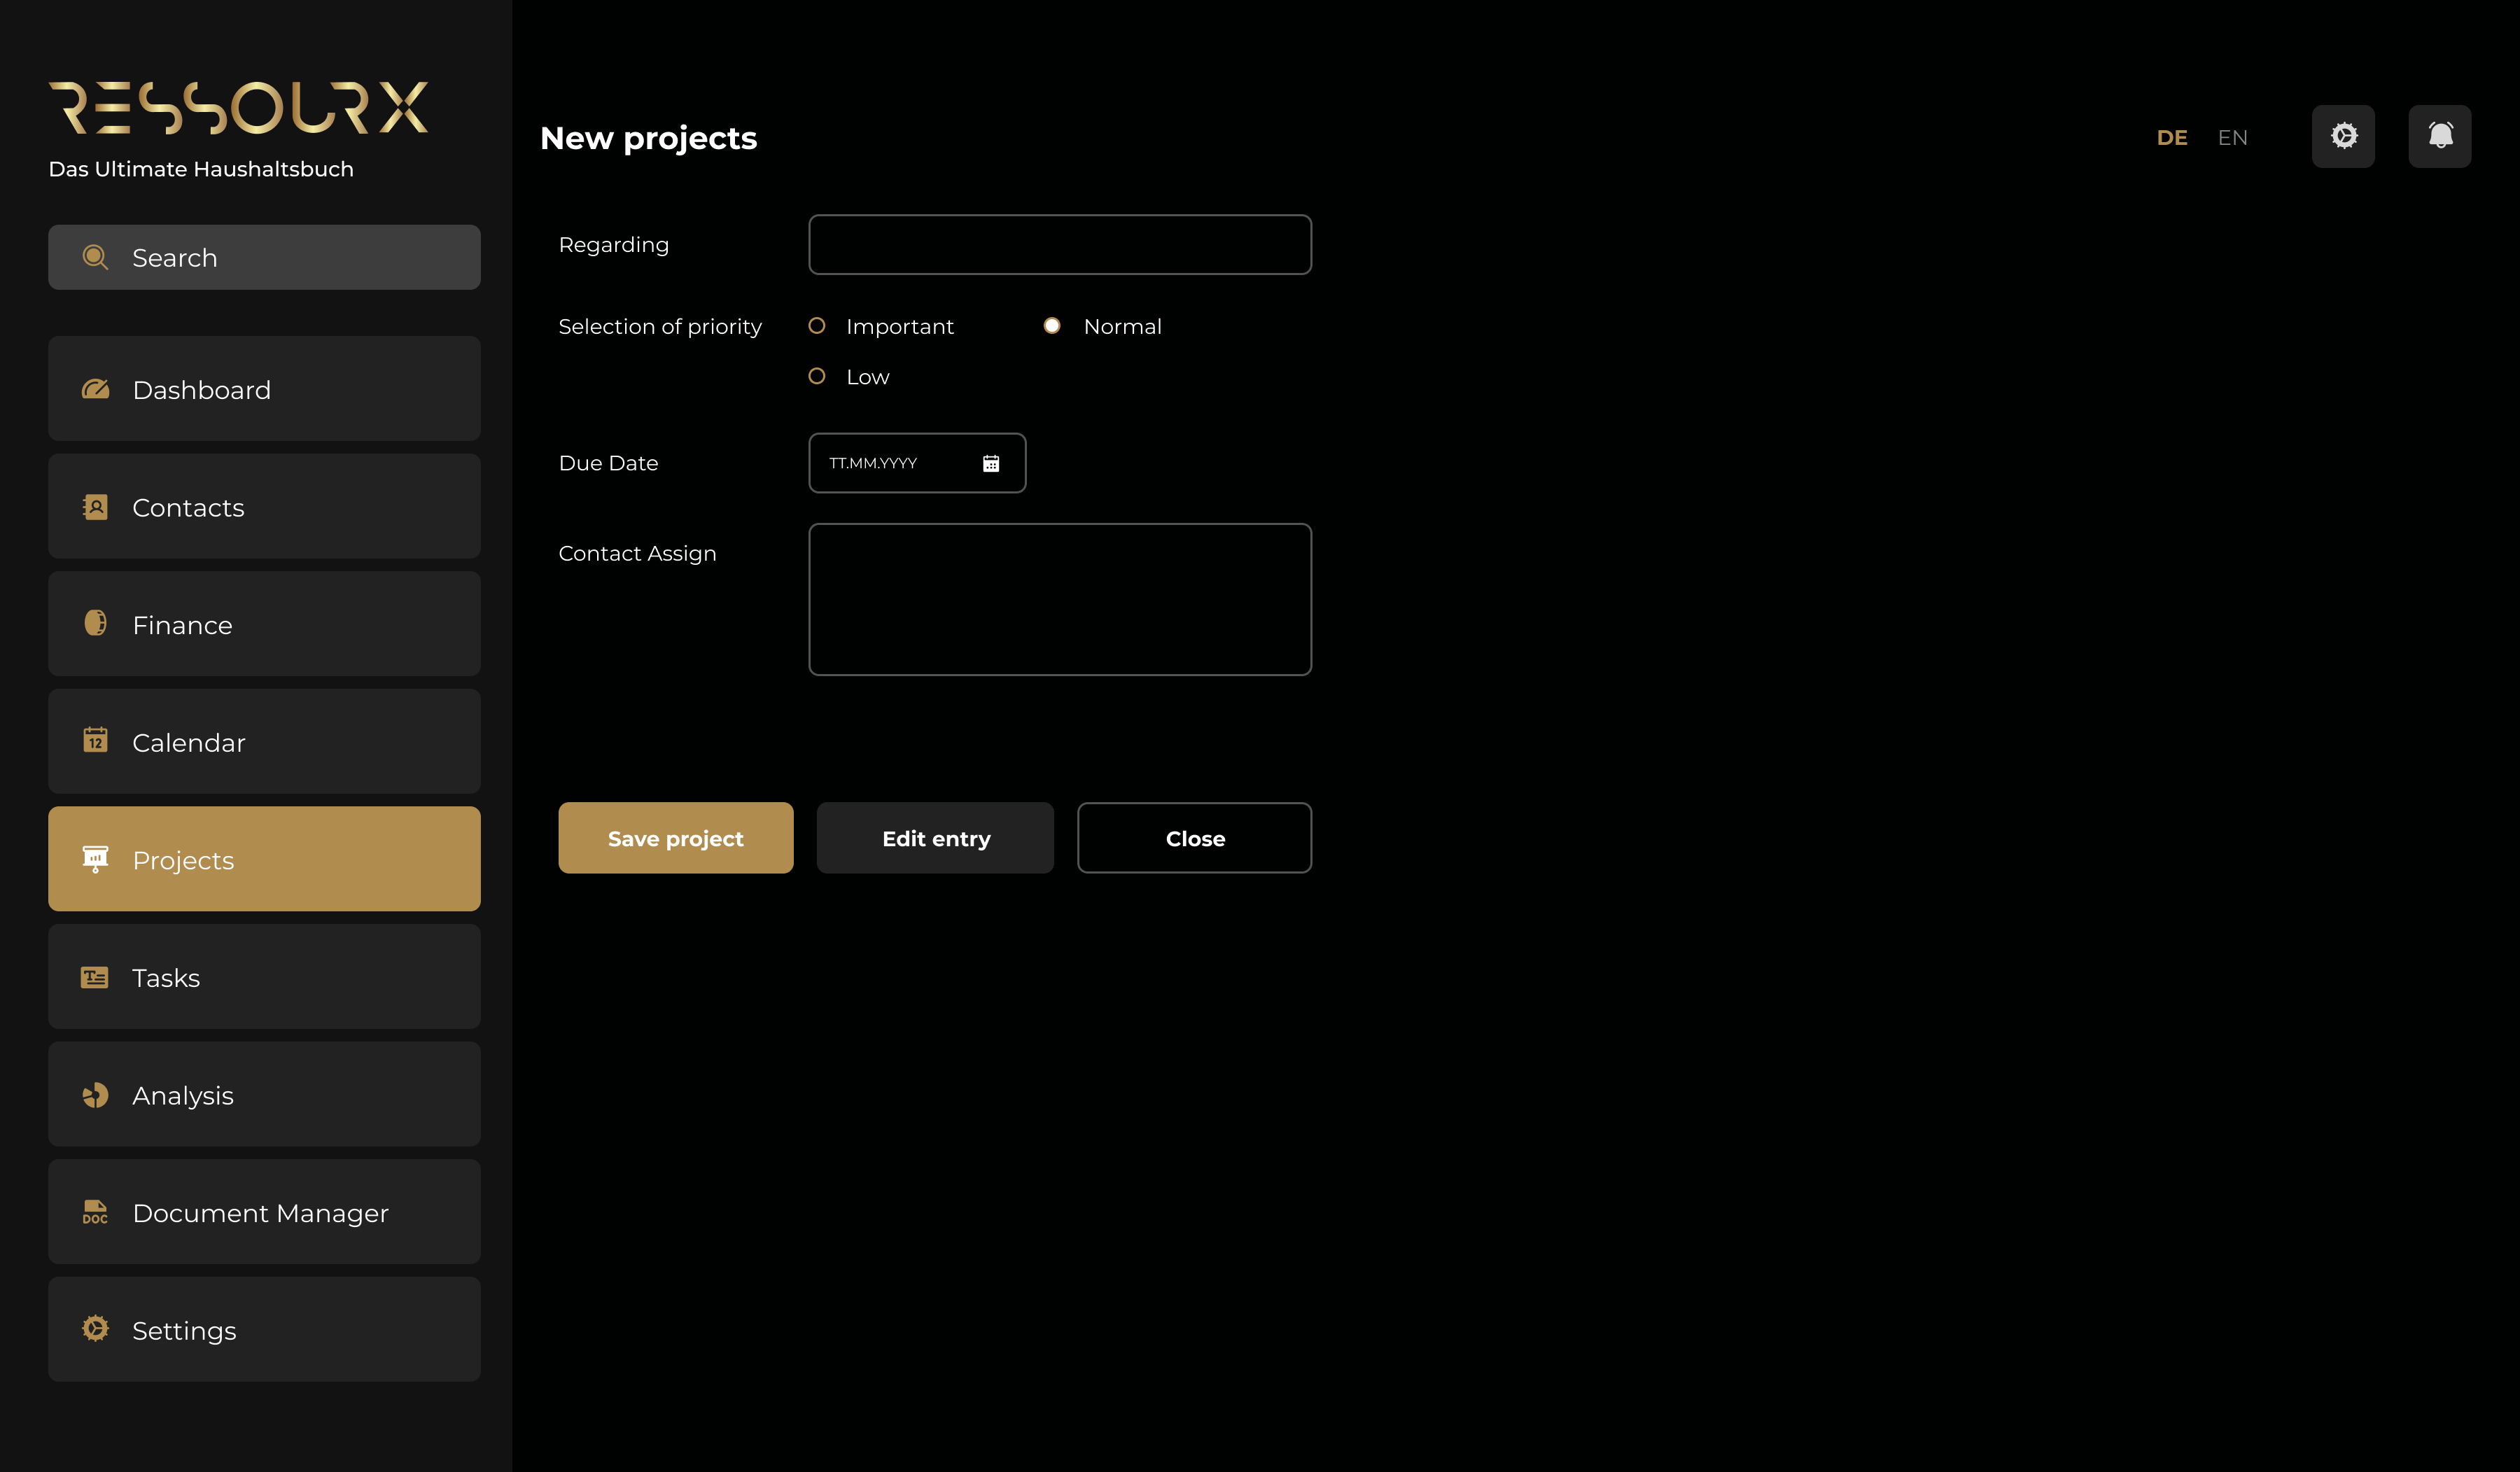The width and height of the screenshot is (2520, 1472).
Task: Switch language to DE
Action: tap(2172, 137)
